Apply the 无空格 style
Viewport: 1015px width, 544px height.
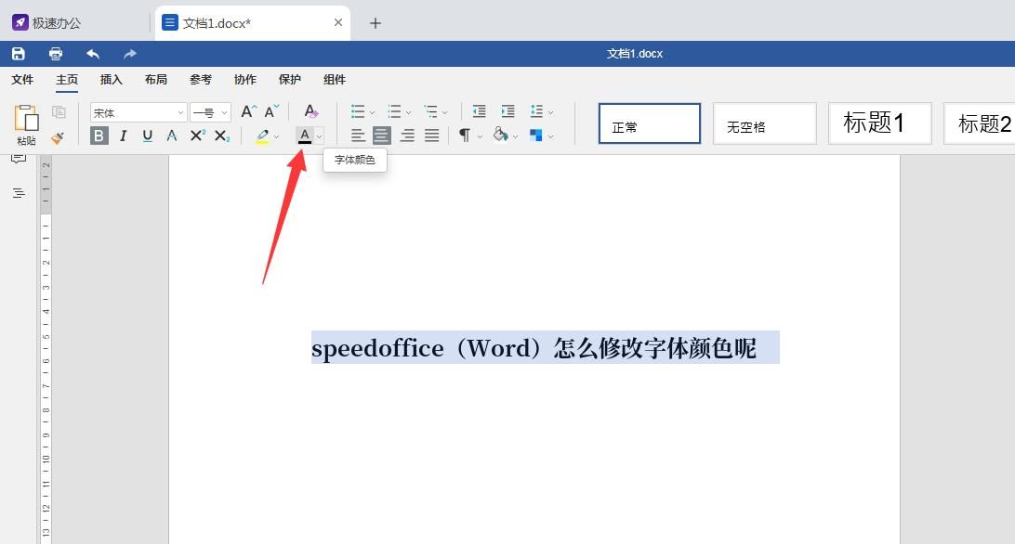coord(764,123)
